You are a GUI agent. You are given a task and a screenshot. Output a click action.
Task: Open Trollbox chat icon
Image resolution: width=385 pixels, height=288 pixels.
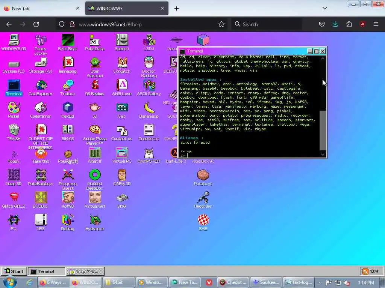[68, 88]
